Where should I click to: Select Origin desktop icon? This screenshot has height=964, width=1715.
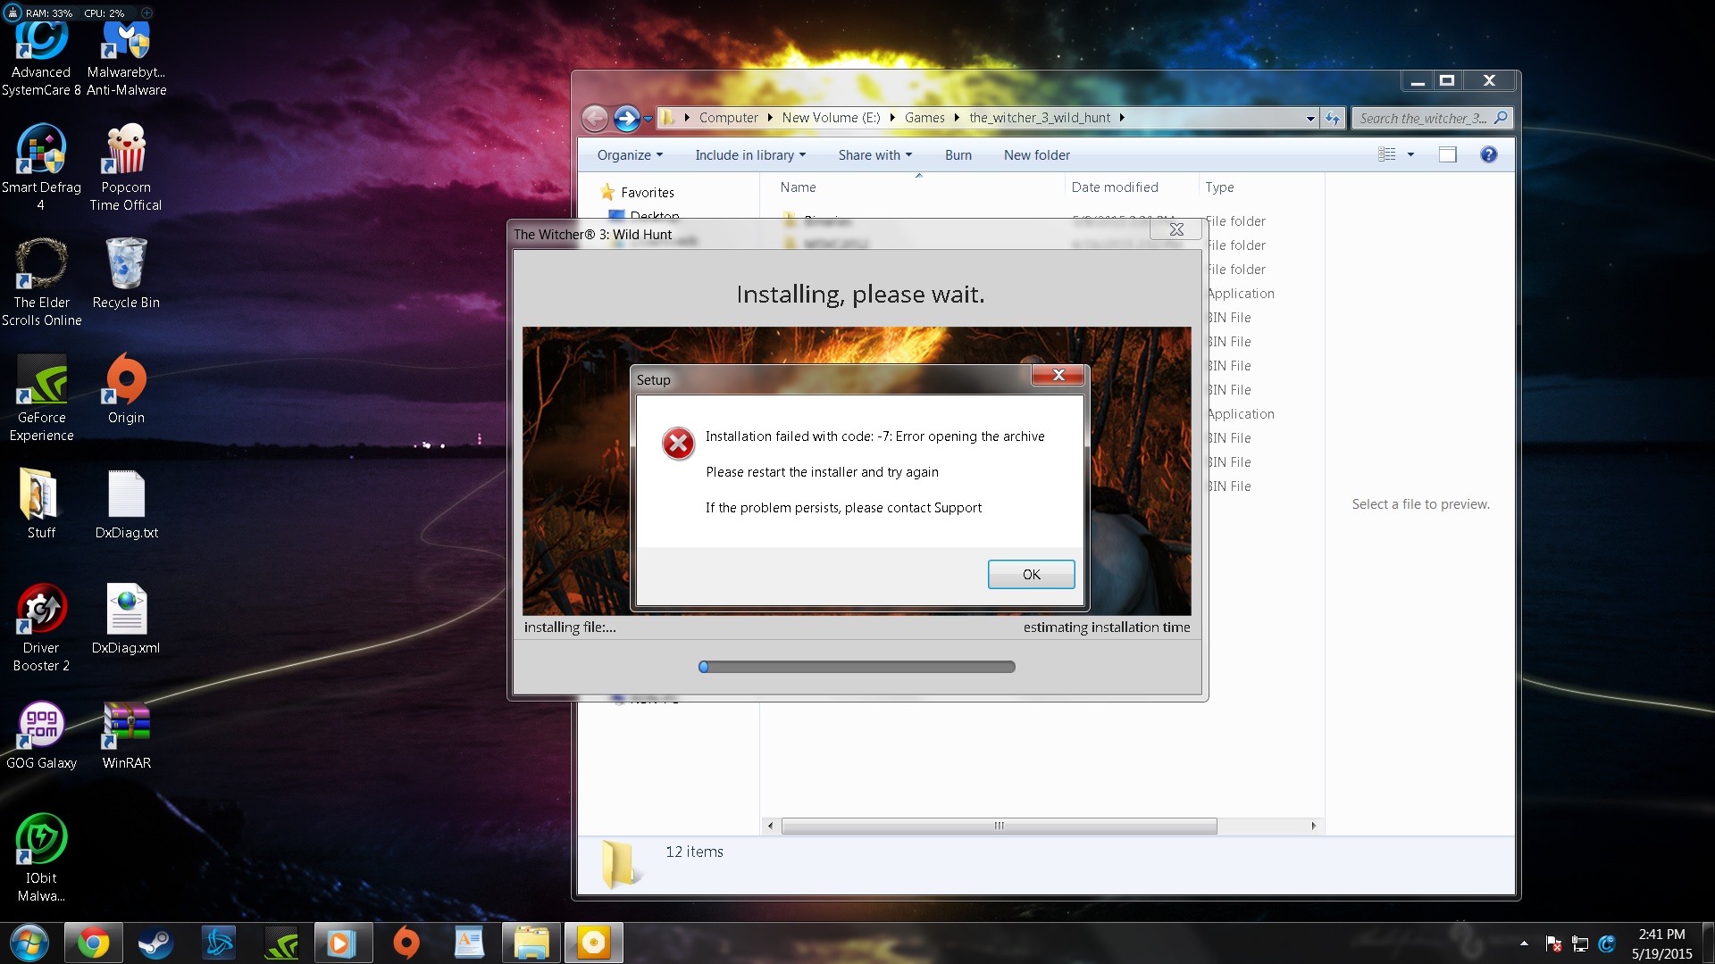(x=126, y=389)
